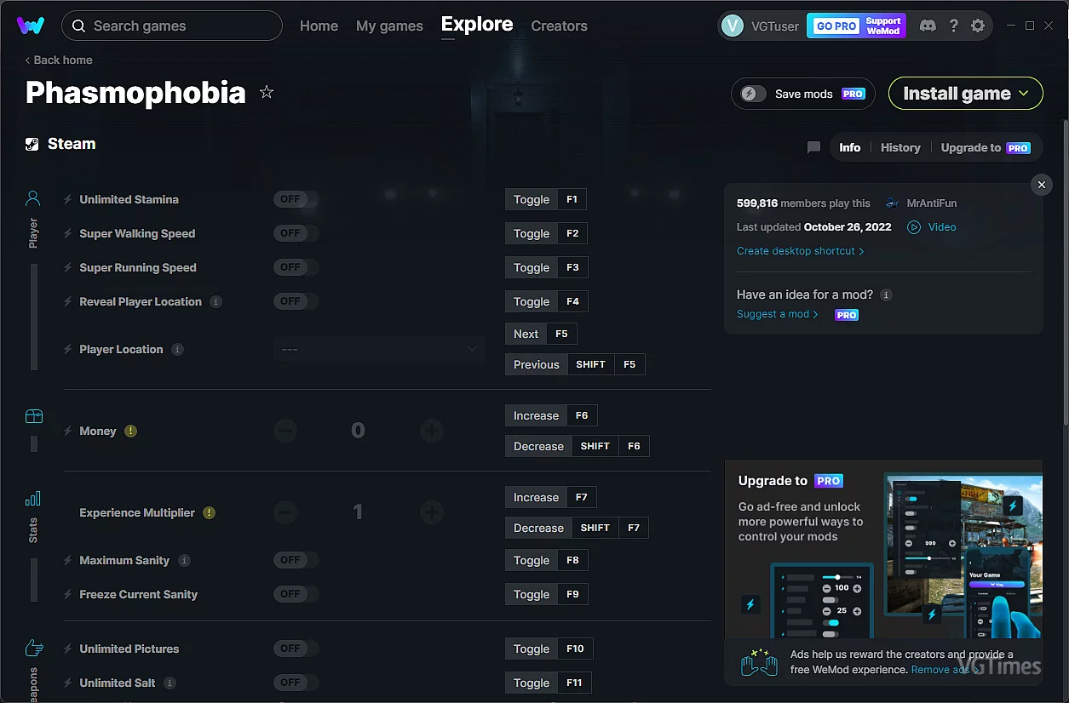Click the Support WeMod button
Viewport: 1069px width, 703px height.
click(x=883, y=26)
